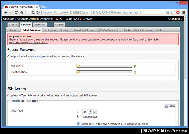Viewport: 189px width, 134px height.
Task: Click the scrollbar down arrow
Action: click(185, 125)
